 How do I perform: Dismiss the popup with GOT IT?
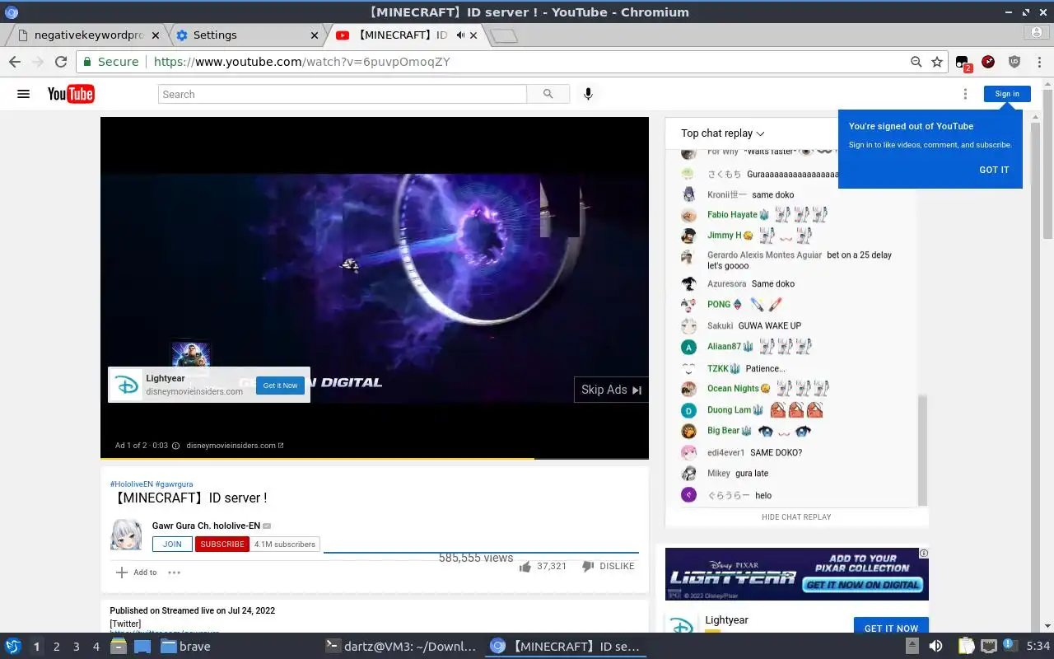pos(994,170)
